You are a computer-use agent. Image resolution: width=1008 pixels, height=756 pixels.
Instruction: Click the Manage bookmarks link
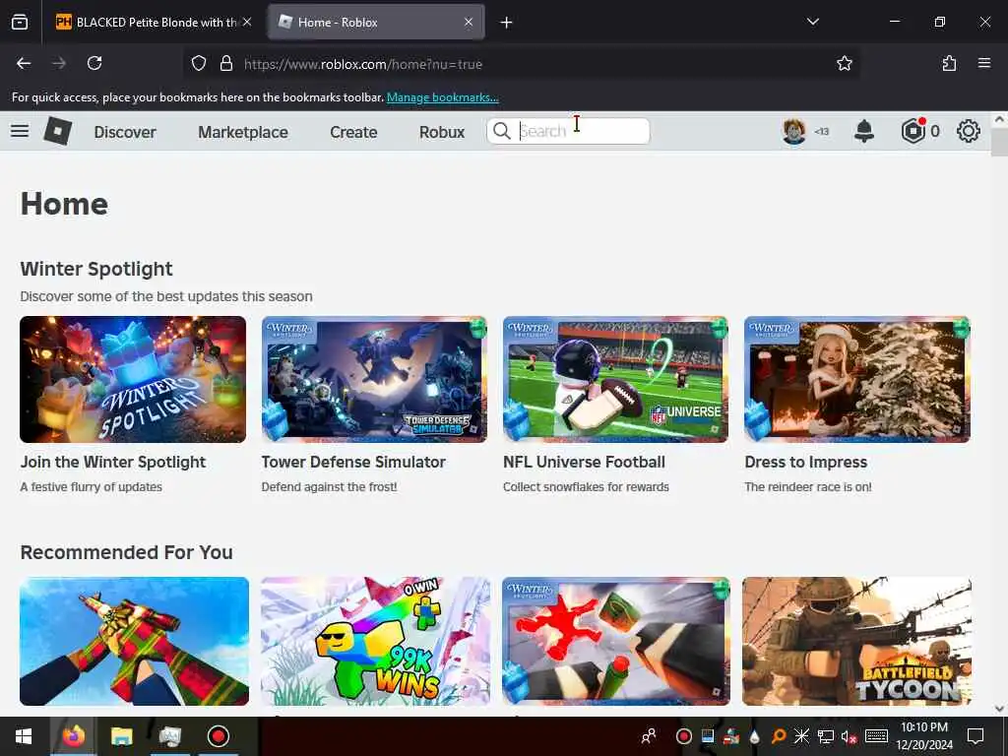[x=443, y=97]
